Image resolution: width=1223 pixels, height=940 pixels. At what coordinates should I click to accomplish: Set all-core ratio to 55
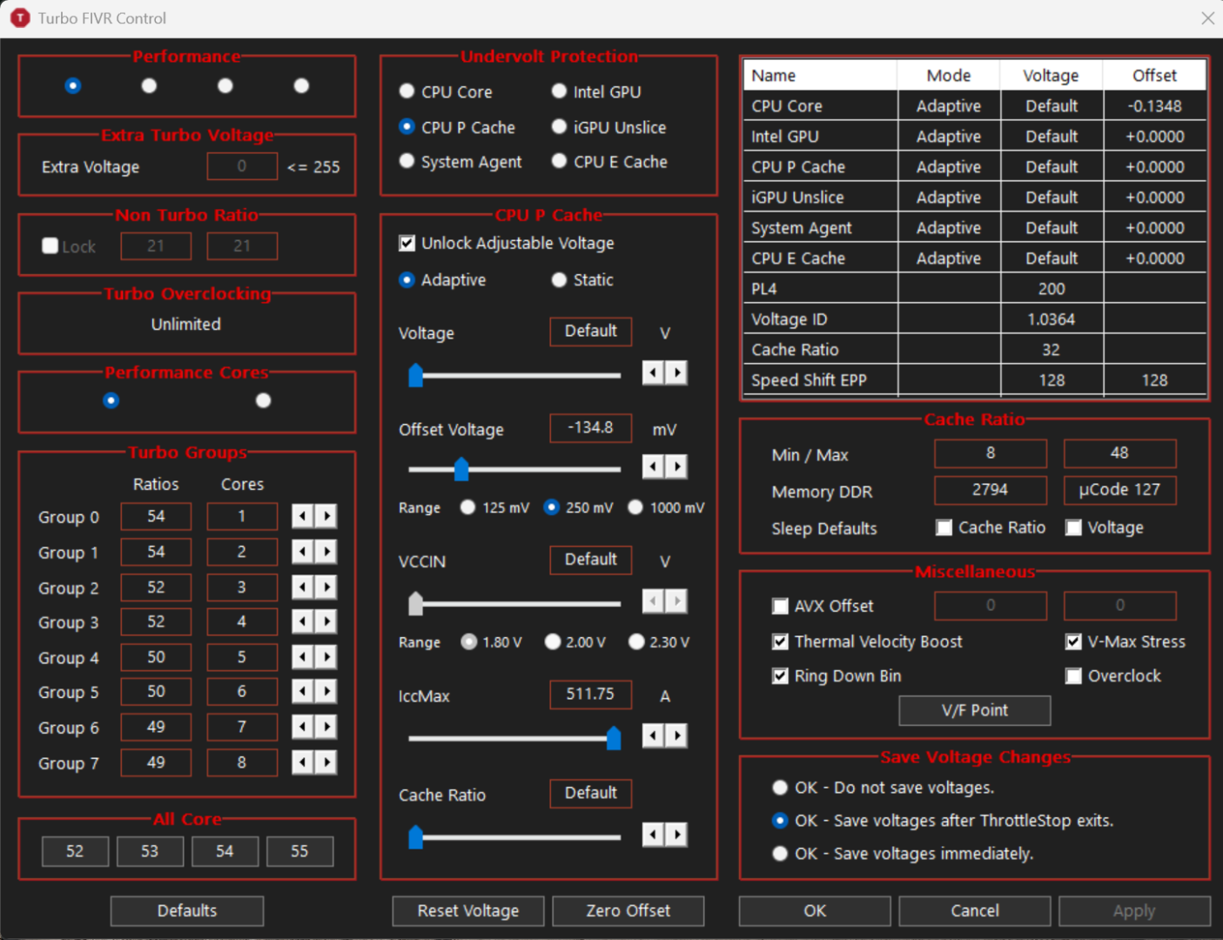pyautogui.click(x=299, y=851)
